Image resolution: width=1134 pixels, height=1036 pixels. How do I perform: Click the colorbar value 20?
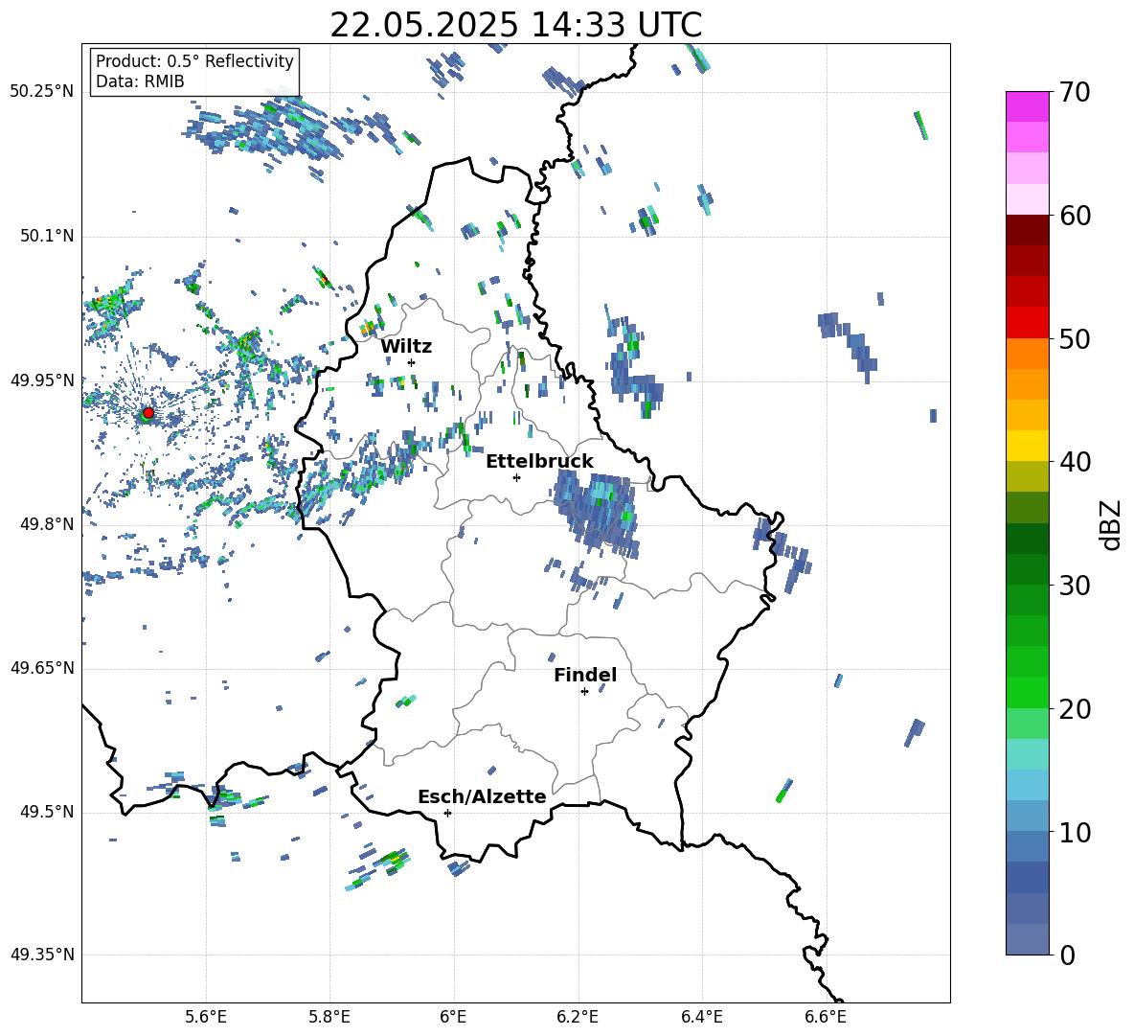click(1075, 708)
